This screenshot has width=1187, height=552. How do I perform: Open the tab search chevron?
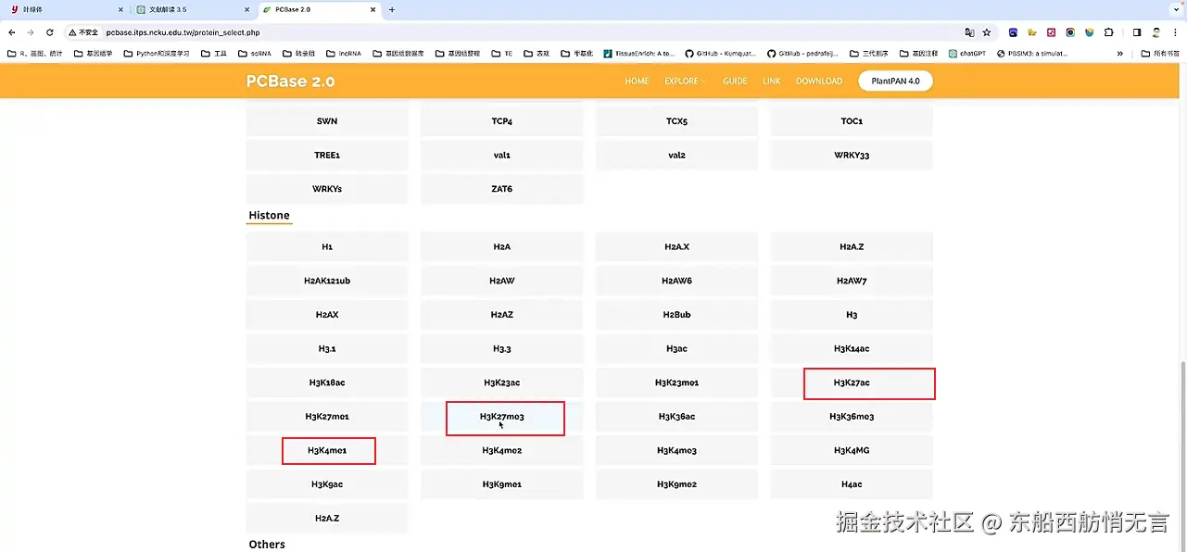pos(1176,9)
